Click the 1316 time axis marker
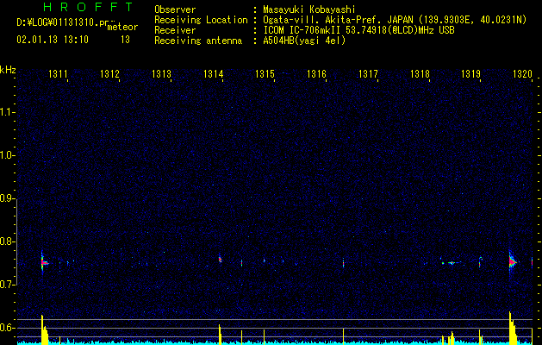This screenshot has width=542, height=345. point(316,73)
